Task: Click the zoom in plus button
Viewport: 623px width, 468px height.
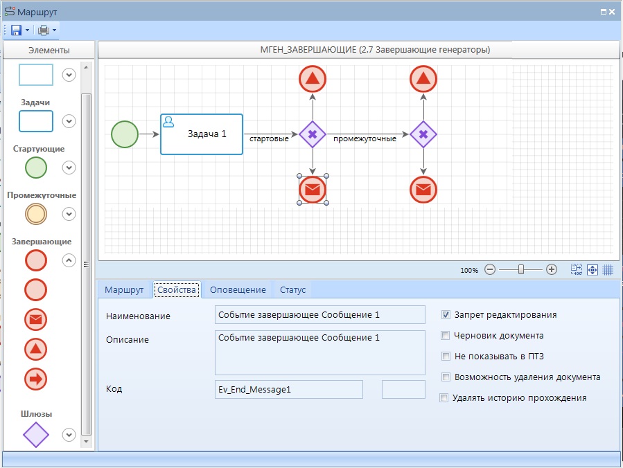Action: (x=552, y=270)
